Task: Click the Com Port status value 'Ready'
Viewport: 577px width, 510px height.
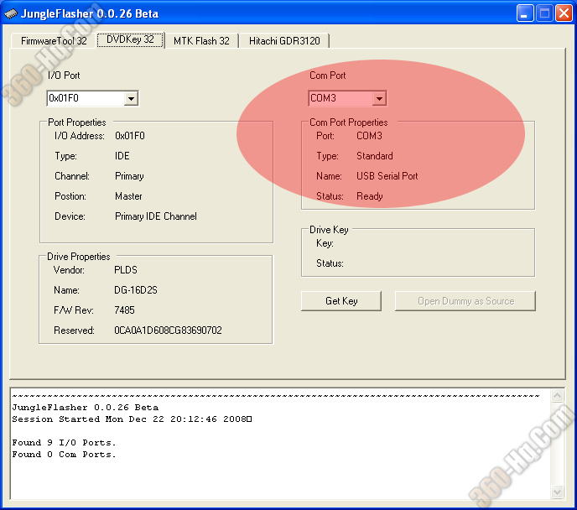Action: point(370,196)
